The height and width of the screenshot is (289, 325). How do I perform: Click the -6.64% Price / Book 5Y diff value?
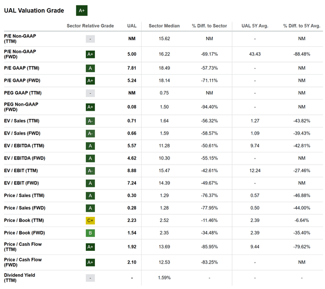click(302, 220)
